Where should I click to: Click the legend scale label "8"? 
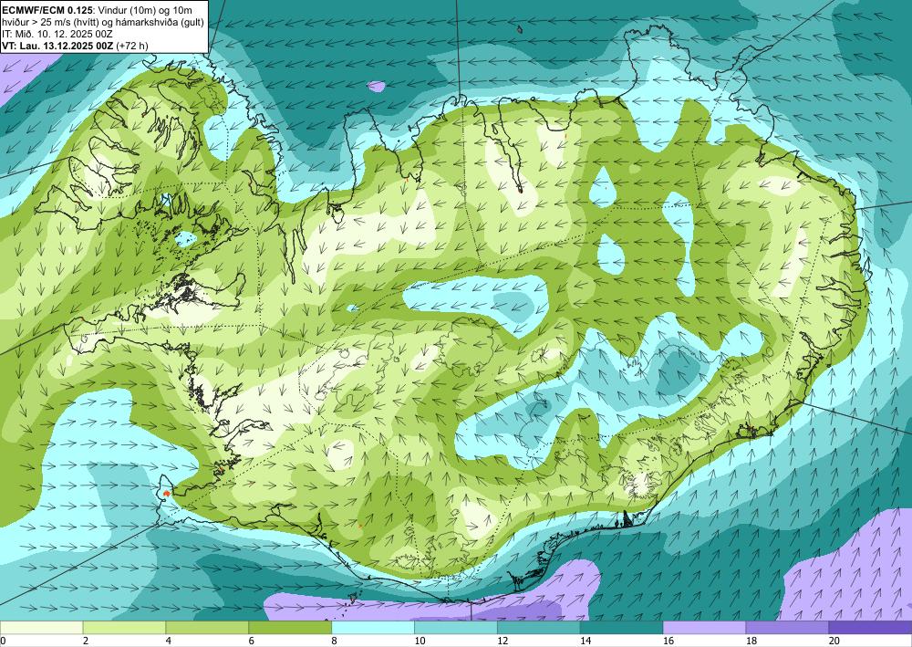click(334, 642)
